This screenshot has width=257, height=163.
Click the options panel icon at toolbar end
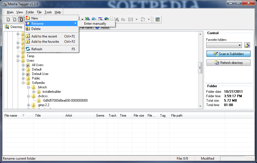pyautogui.click(x=158, y=19)
